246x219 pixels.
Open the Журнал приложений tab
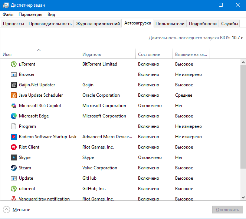click(x=98, y=24)
